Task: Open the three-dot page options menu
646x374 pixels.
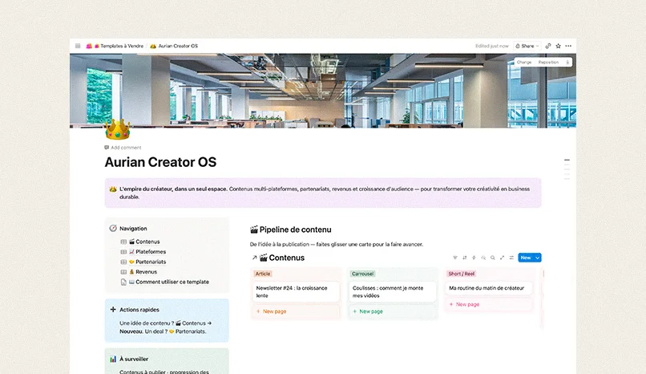Action: point(568,46)
